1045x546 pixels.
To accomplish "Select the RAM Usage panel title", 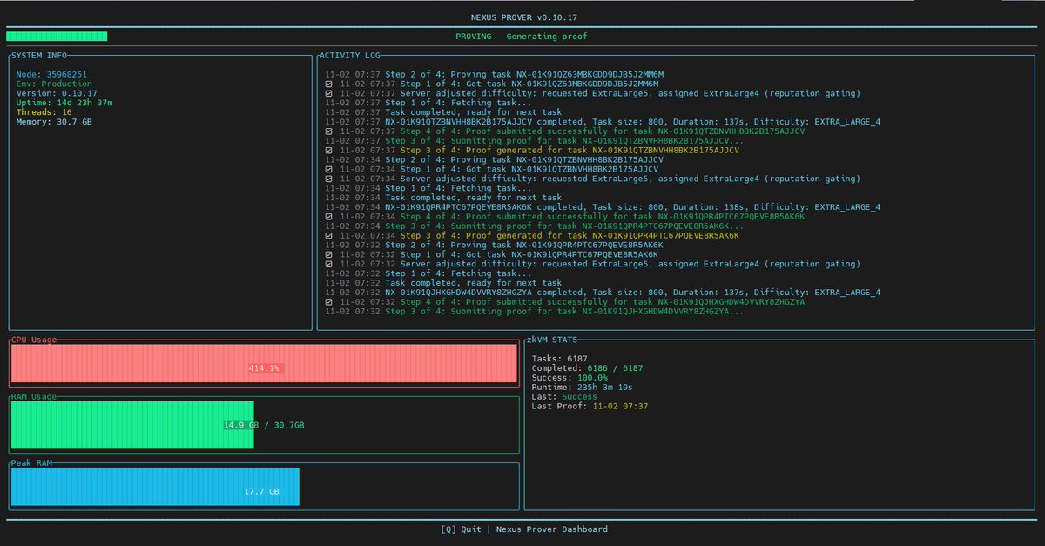I will 33,397.
